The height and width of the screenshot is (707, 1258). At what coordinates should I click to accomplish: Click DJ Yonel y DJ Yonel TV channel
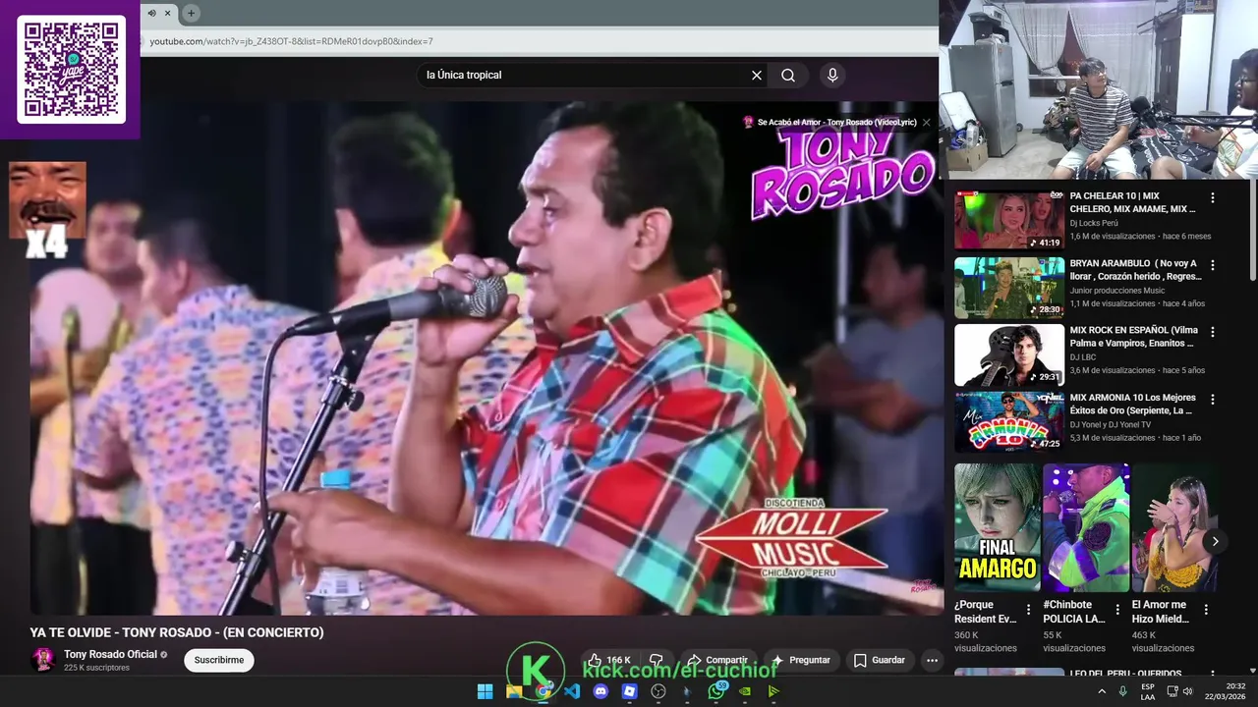(1111, 425)
